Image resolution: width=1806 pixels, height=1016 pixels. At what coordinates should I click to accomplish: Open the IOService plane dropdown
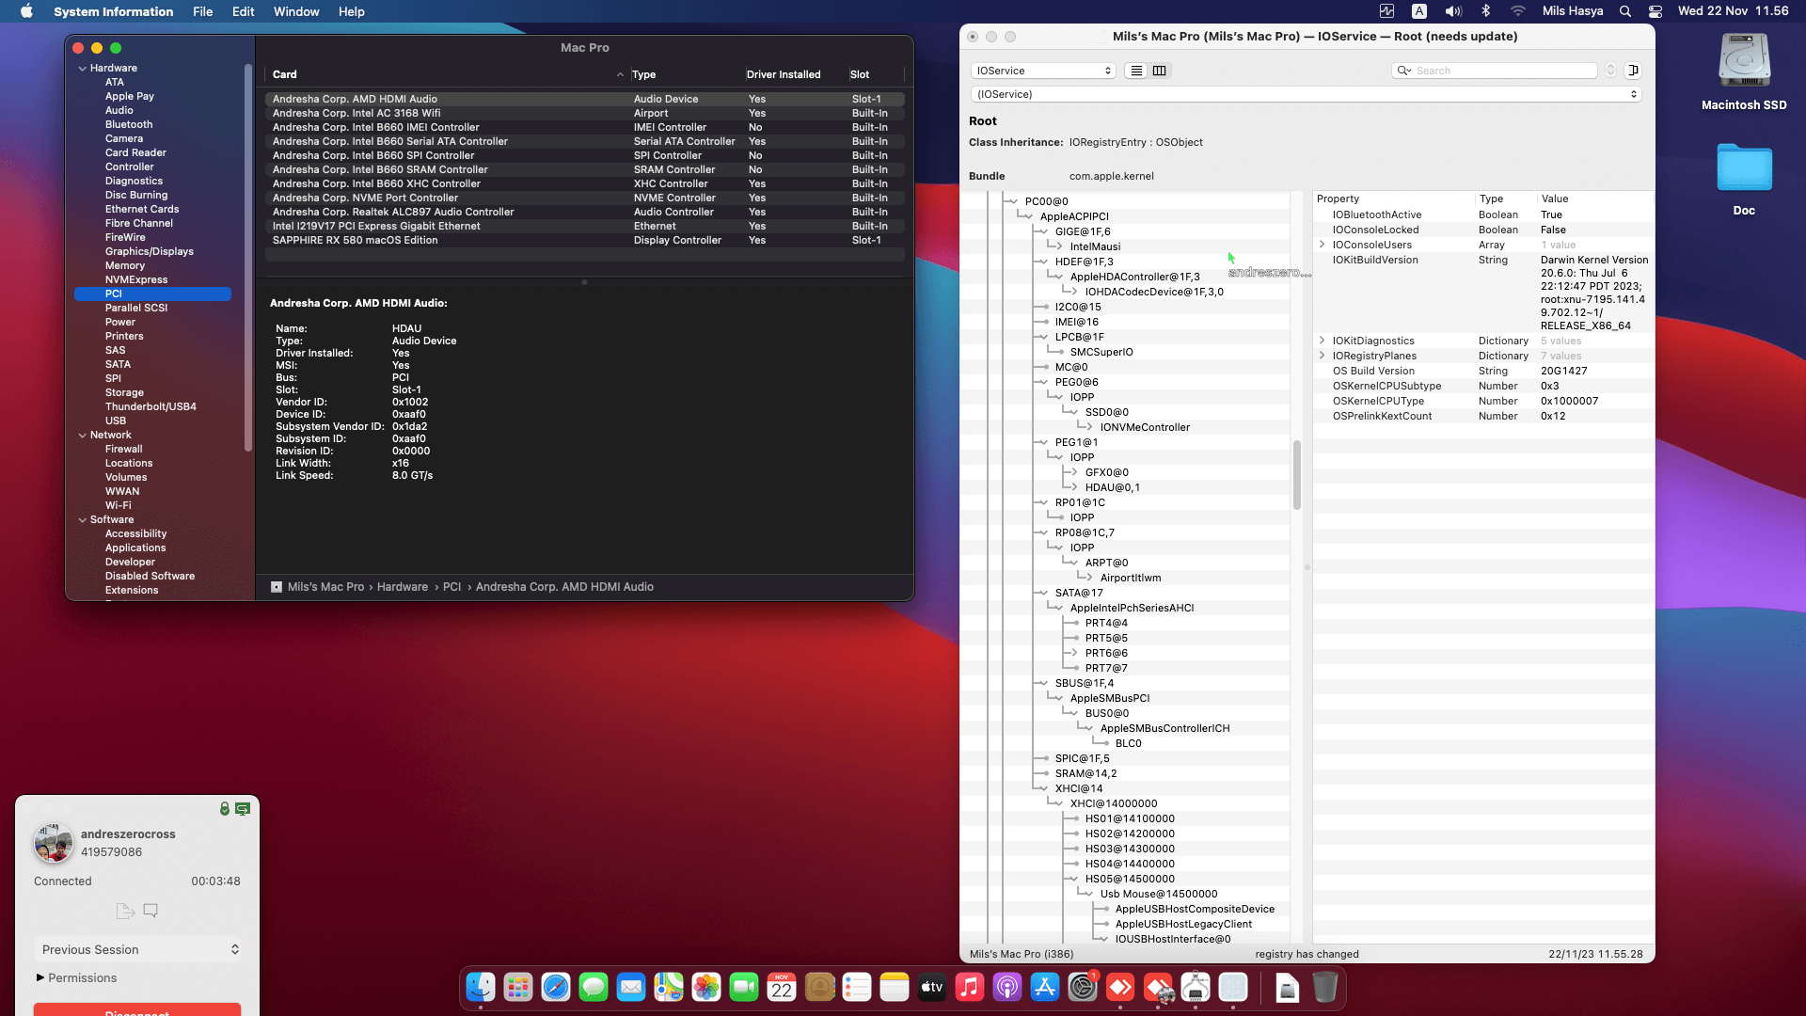1043,71
